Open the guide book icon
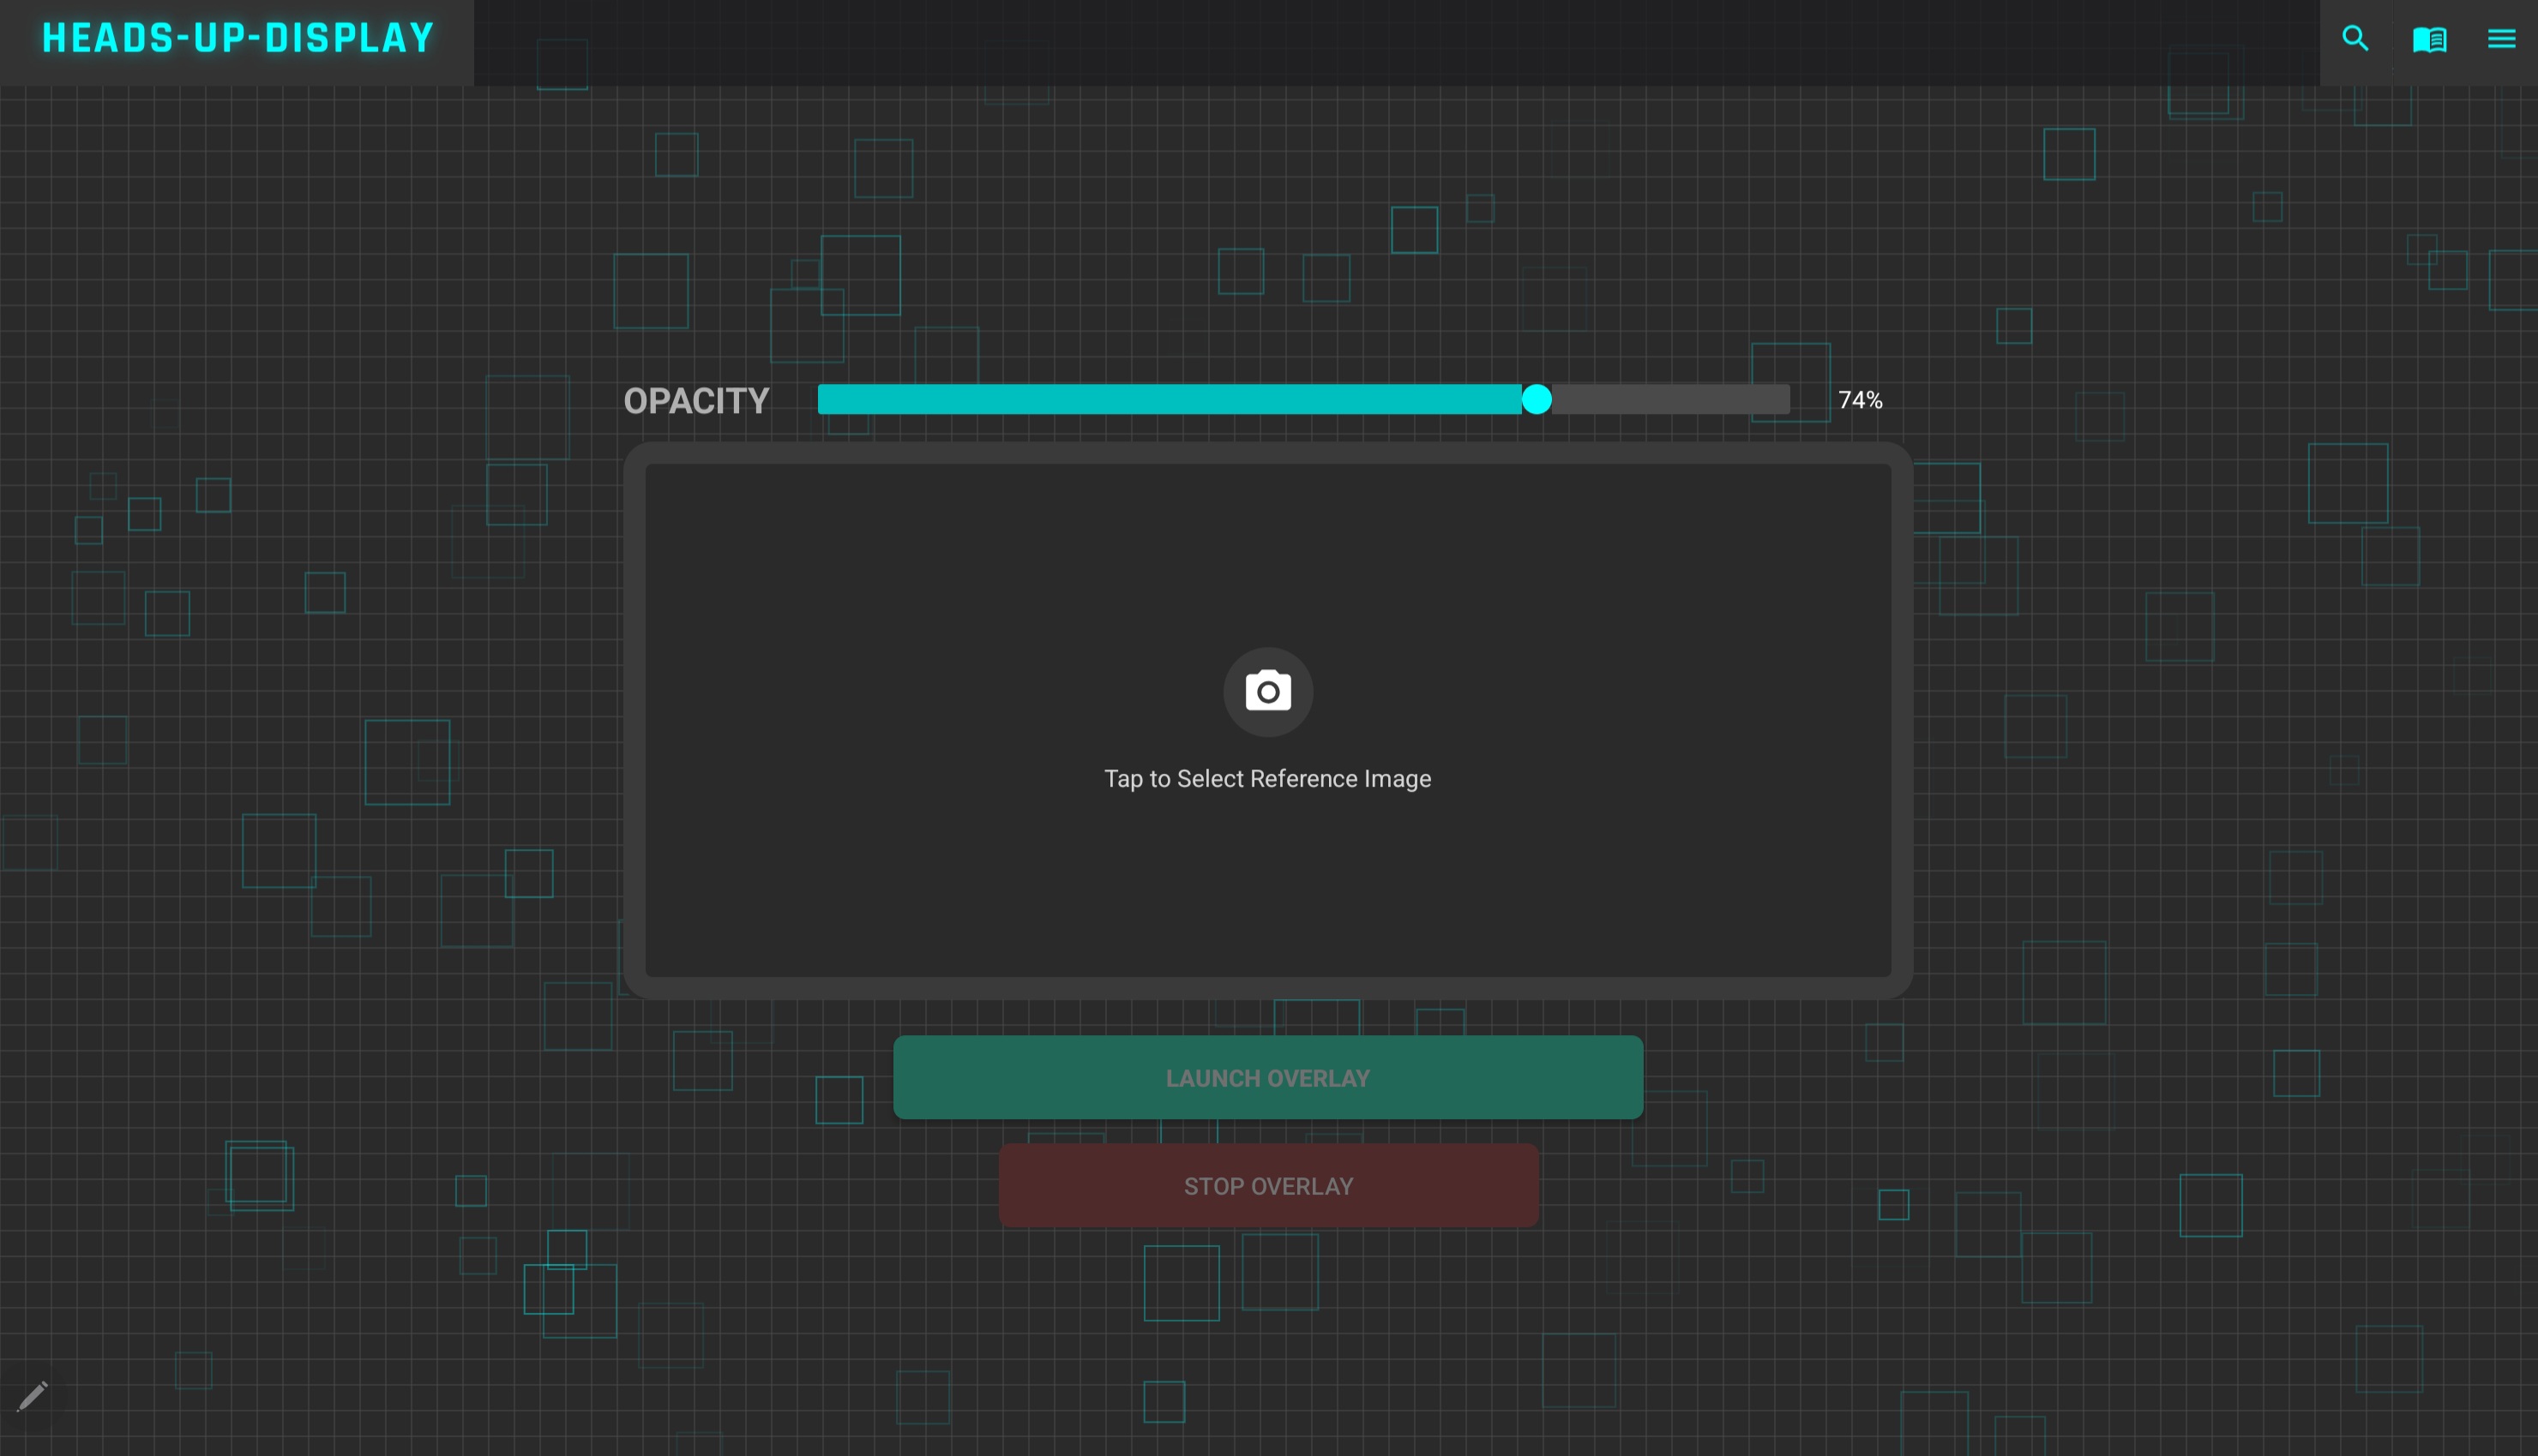This screenshot has width=2538, height=1456. pos(2429,40)
